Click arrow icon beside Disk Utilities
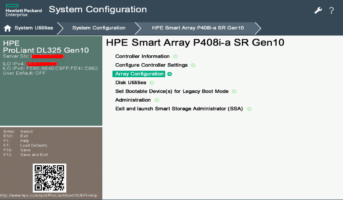The image size is (343, 200). 152,83
